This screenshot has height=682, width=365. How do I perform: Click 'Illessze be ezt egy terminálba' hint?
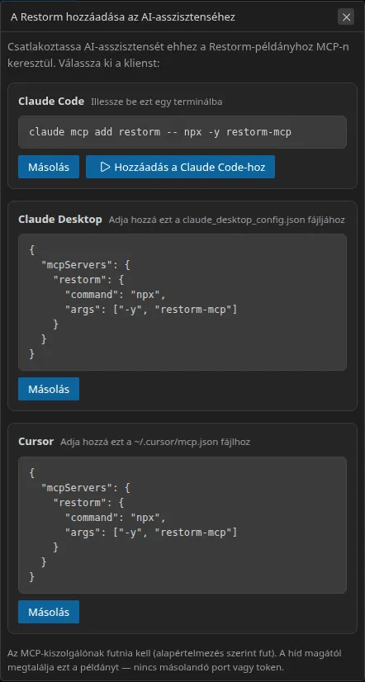pos(157,102)
